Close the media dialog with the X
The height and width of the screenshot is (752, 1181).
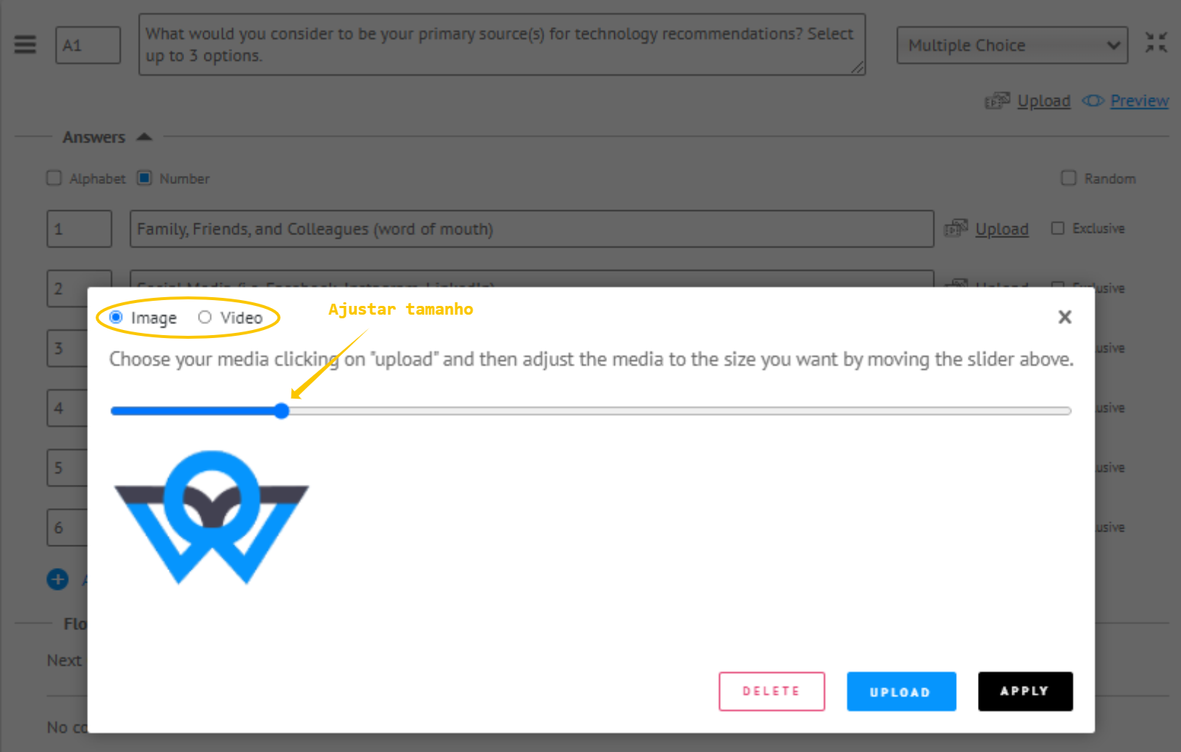1065,317
